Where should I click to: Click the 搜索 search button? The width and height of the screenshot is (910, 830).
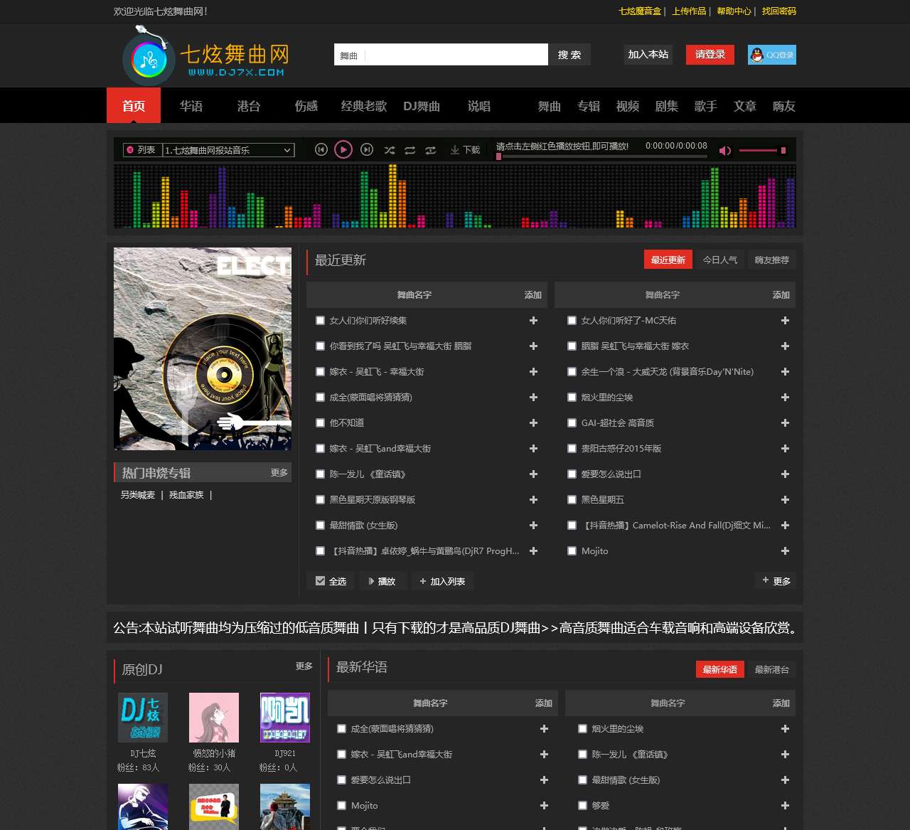569,55
